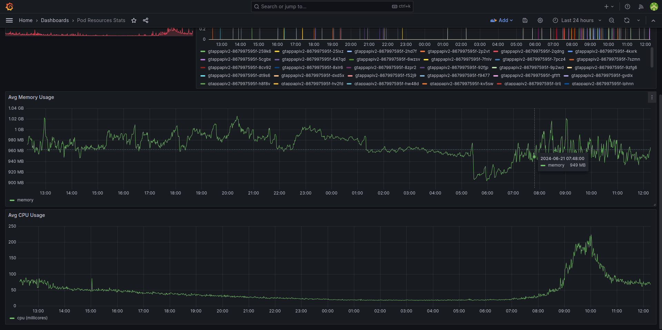Viewport: 662px width, 330px height.
Task: Expand the Add dropdown
Action: [x=502, y=20]
